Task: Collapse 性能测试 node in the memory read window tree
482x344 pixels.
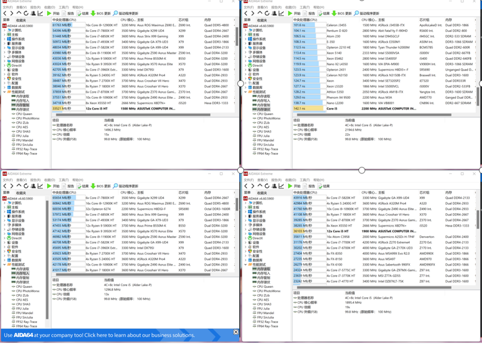Action: (245, 264)
